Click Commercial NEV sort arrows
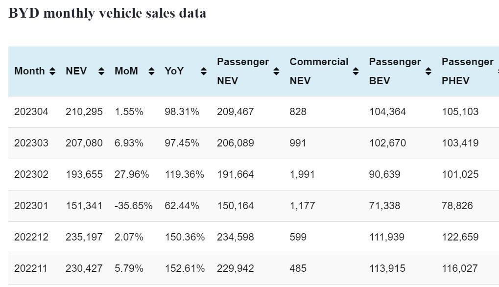This screenshot has width=499, height=287. pos(356,72)
